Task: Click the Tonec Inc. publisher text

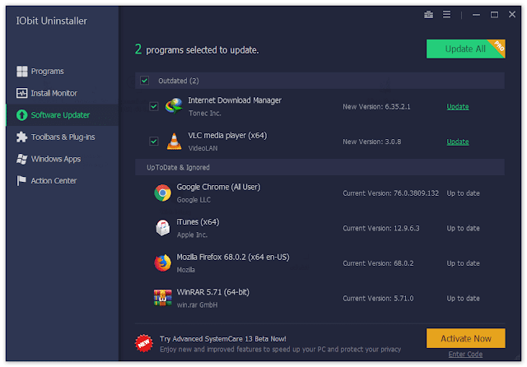Action: 204,114
